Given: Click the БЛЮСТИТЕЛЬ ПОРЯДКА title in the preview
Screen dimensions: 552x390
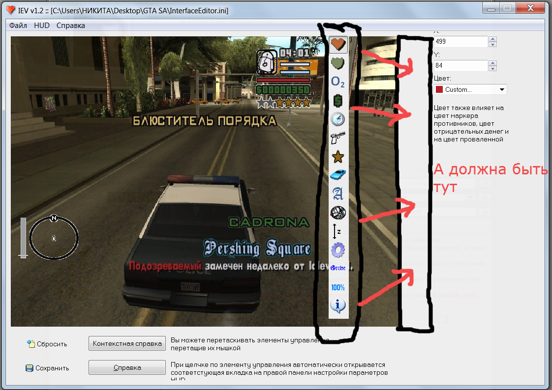Looking at the screenshot, I should tap(205, 121).
